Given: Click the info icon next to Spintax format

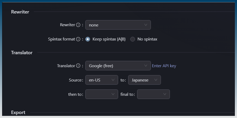Looking at the screenshot, I should click(78, 39).
